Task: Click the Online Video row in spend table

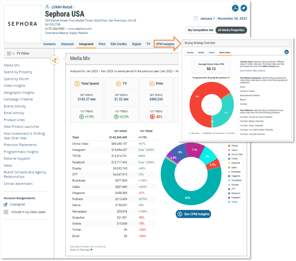Action: (x=113, y=144)
